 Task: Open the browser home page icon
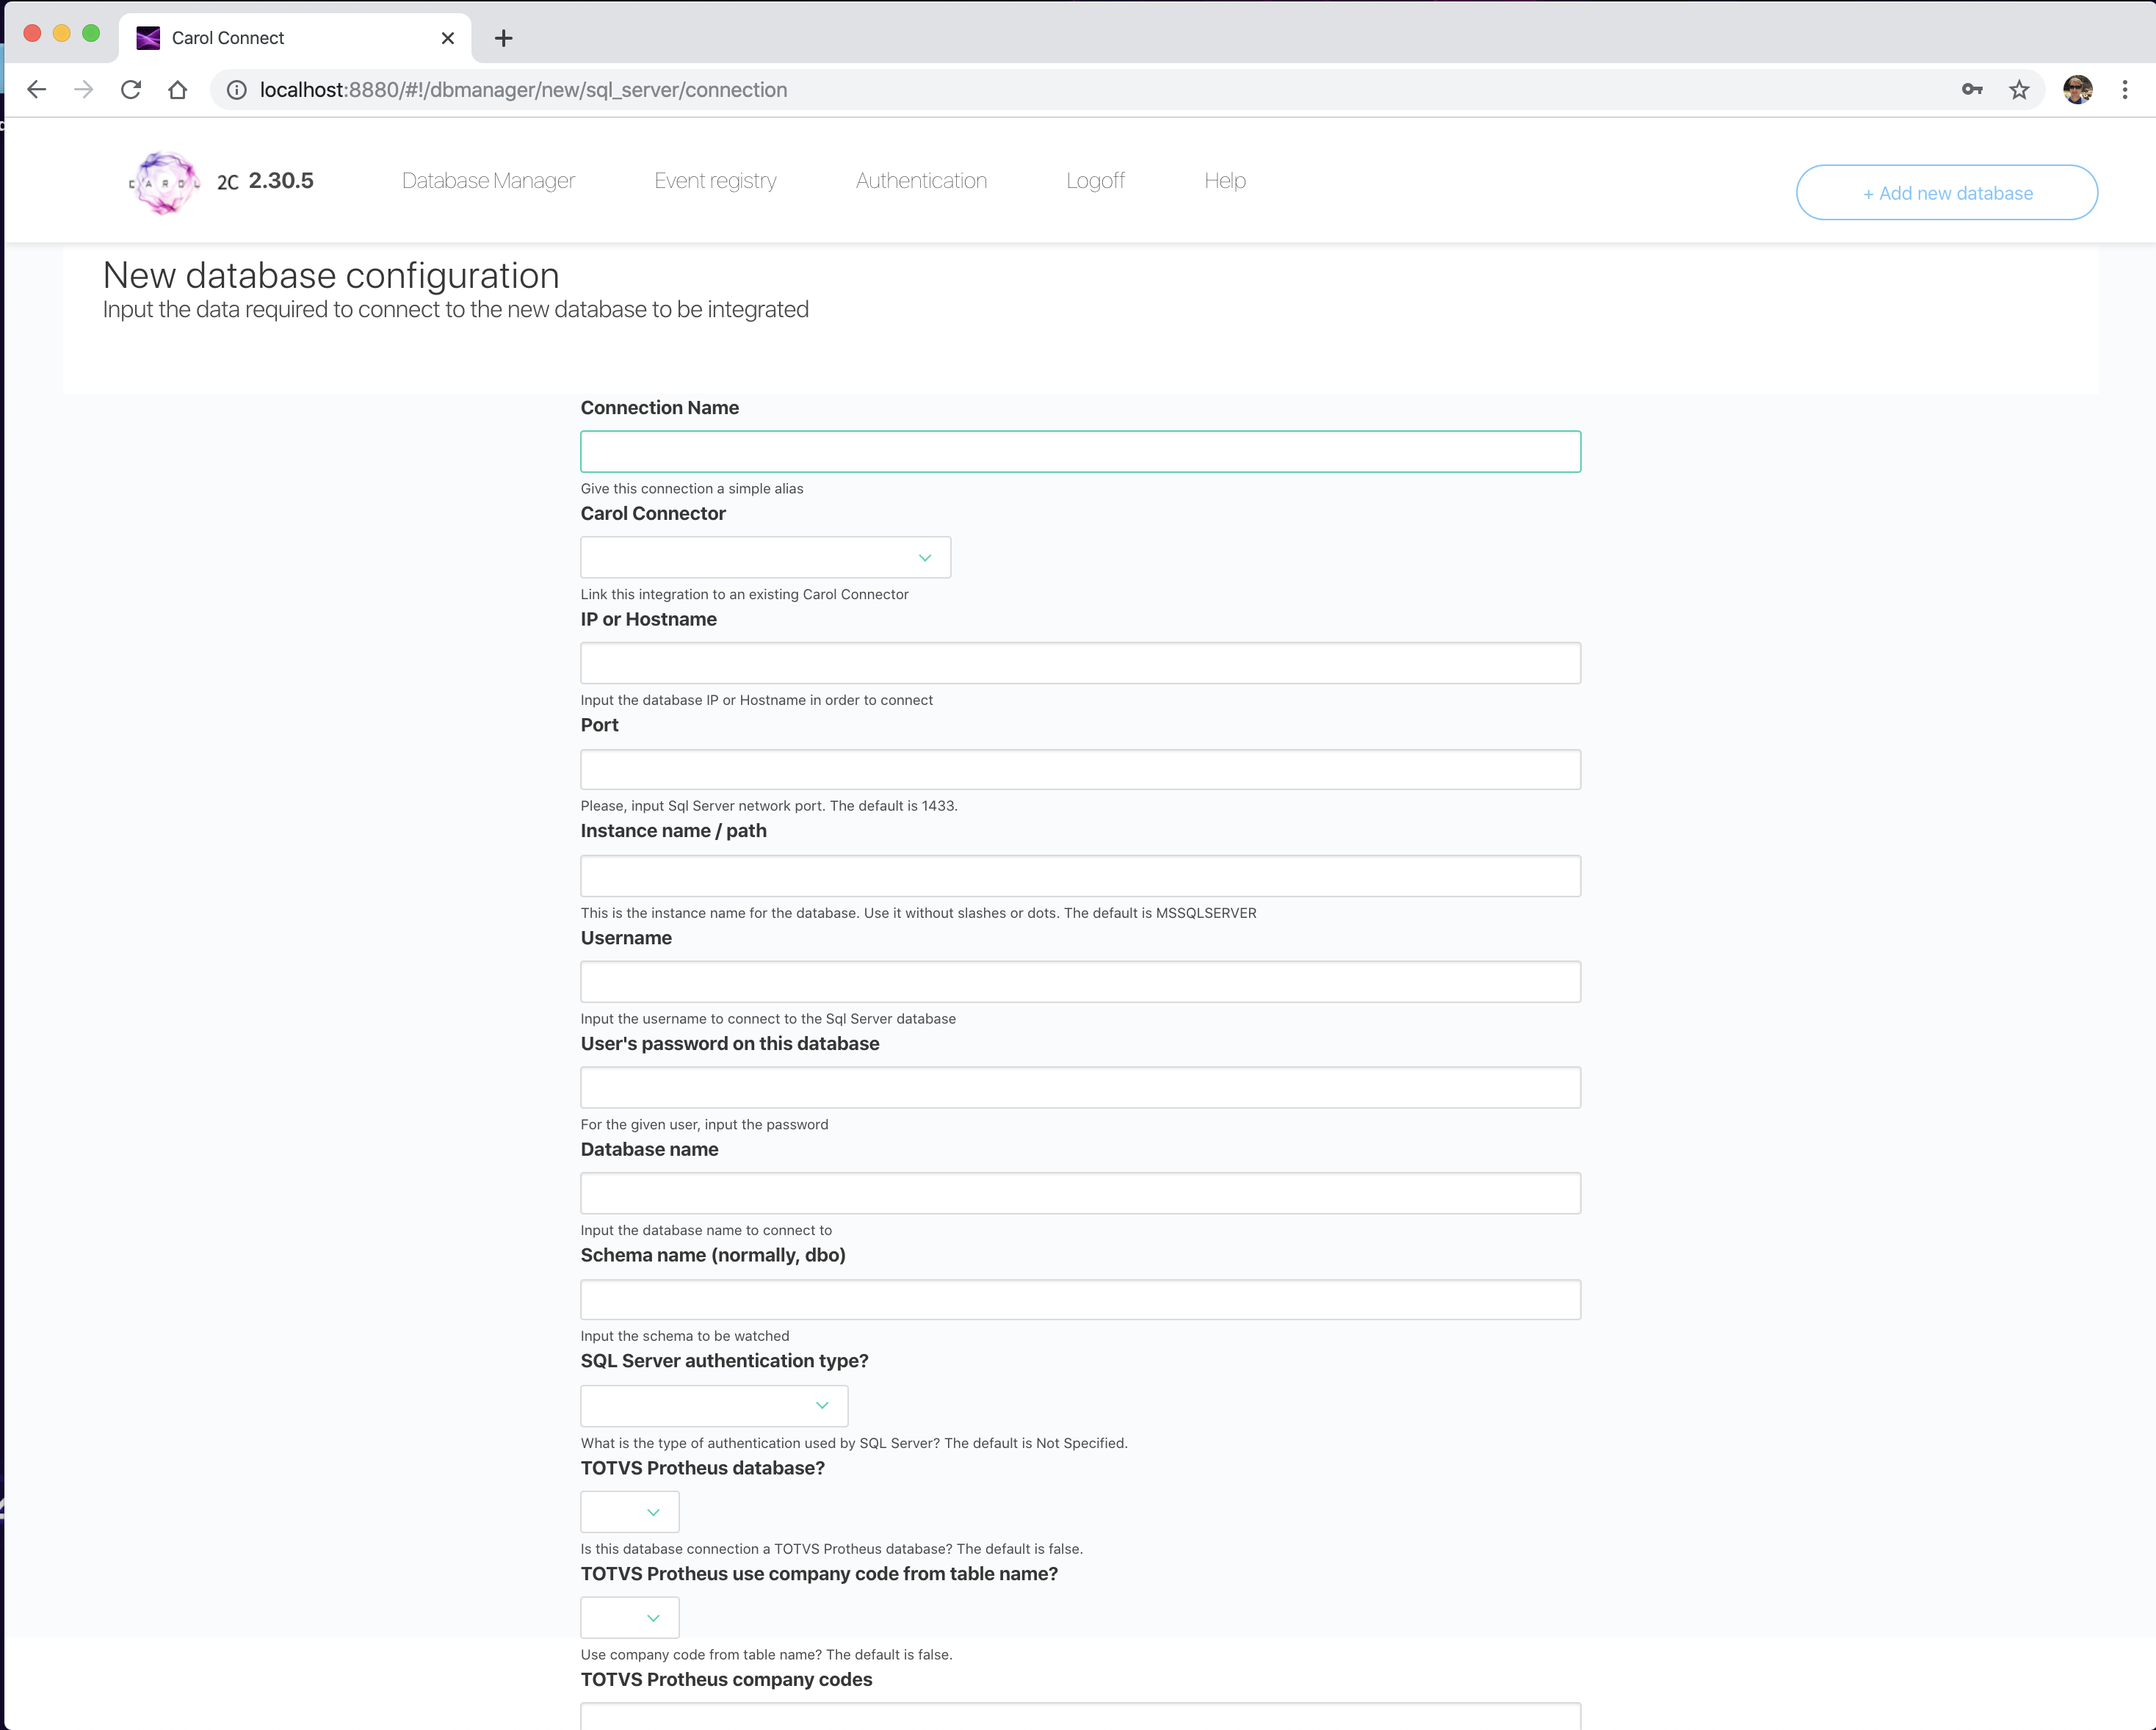178,90
